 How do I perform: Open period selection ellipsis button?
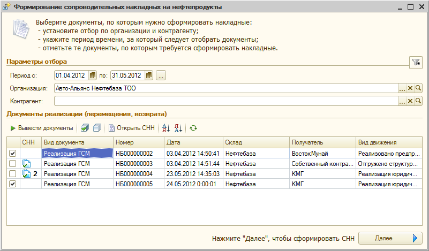161,75
